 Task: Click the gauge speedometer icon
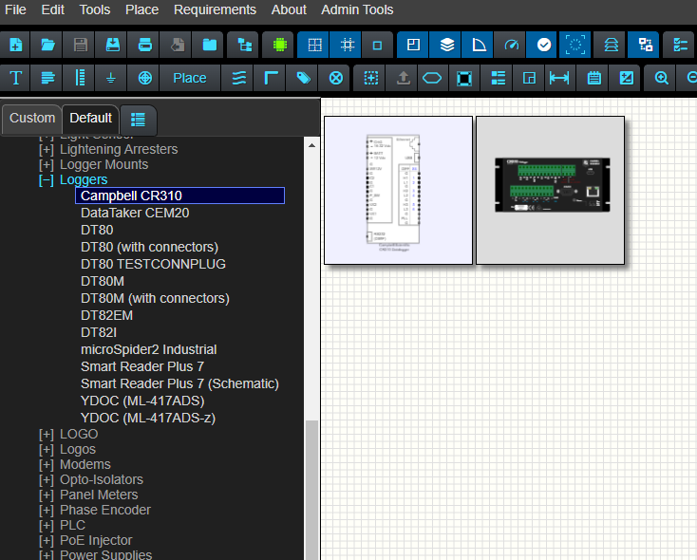(x=511, y=45)
